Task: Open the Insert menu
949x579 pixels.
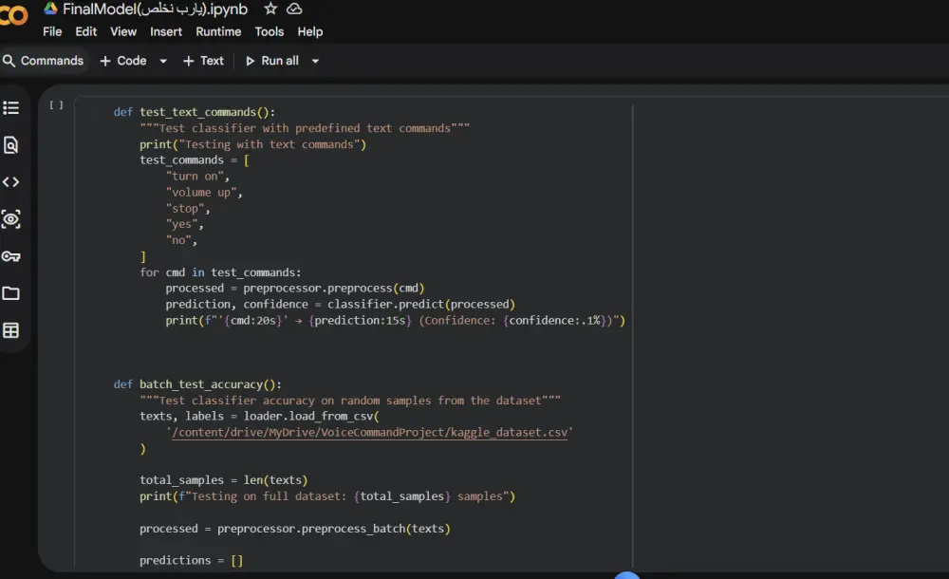Action: tap(166, 31)
